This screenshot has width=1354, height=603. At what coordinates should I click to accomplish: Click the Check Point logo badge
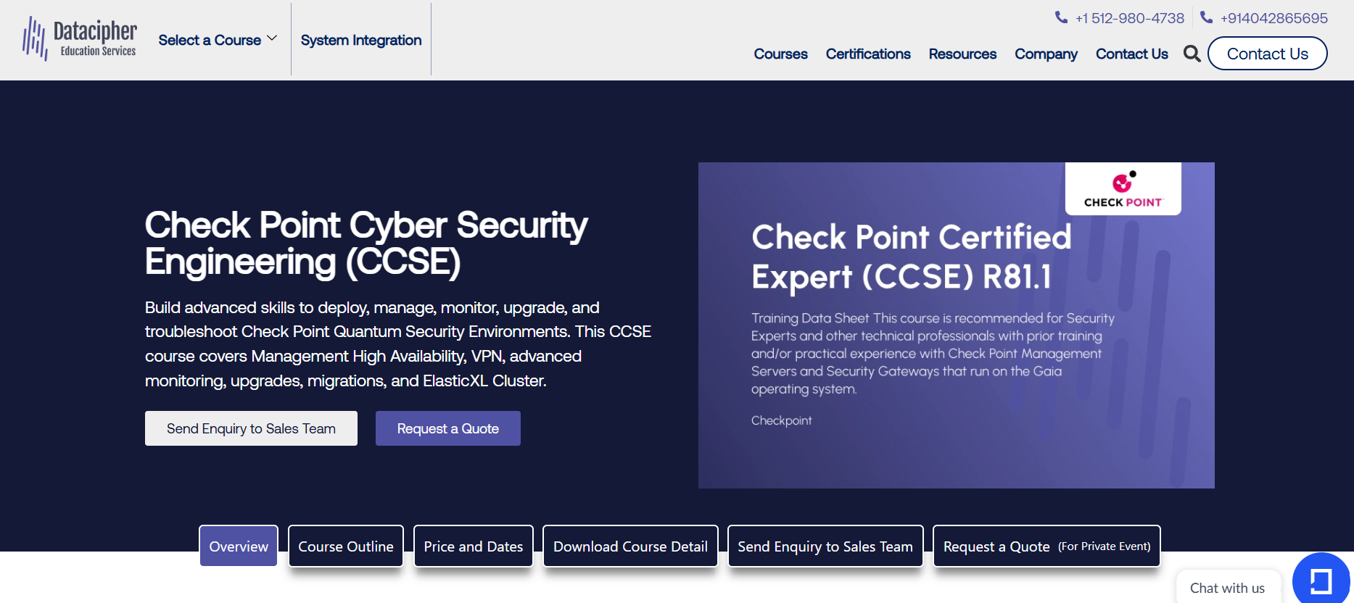coord(1123,189)
